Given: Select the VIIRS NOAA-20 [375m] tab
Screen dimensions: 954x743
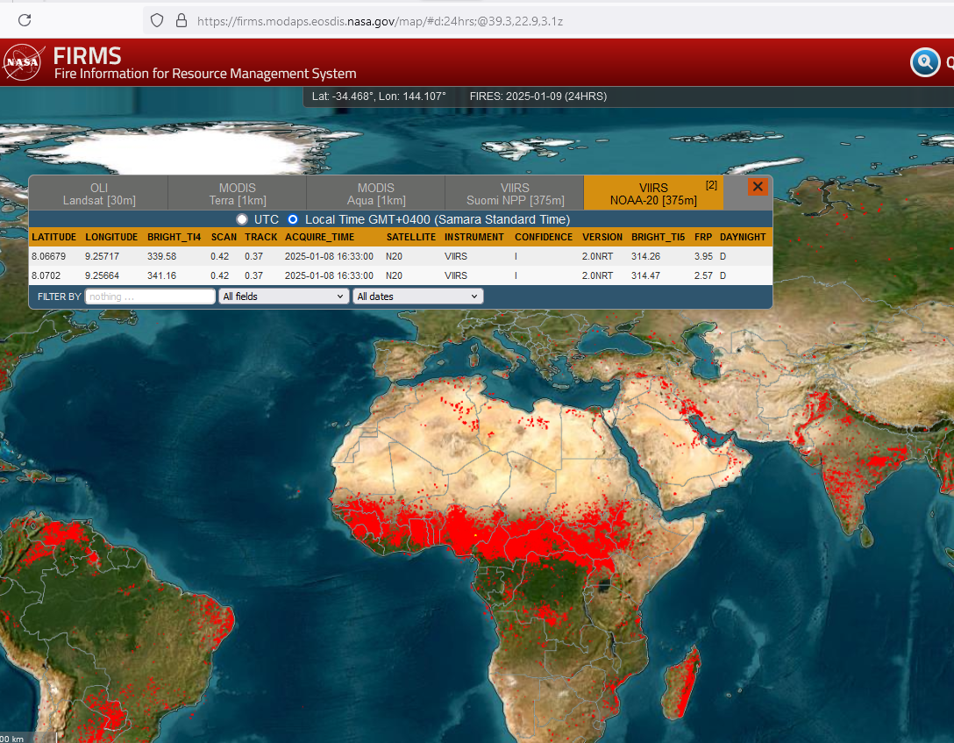Looking at the screenshot, I should point(653,194).
